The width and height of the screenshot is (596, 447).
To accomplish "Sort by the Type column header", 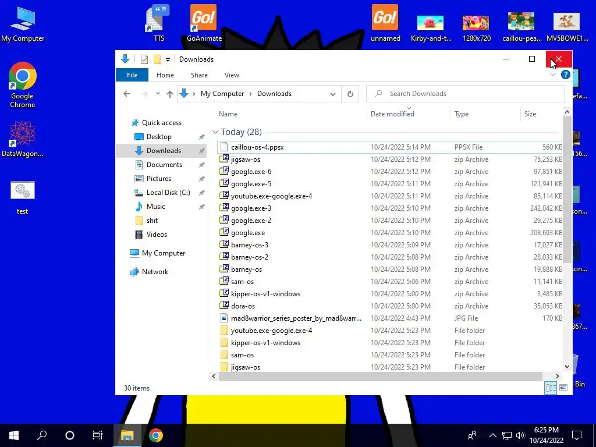I will point(462,113).
